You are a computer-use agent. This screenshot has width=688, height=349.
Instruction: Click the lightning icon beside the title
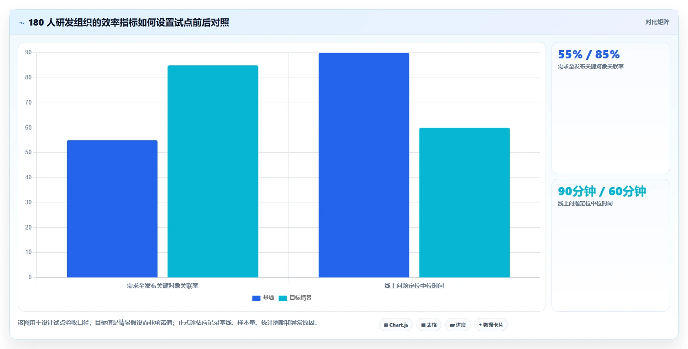(21, 23)
